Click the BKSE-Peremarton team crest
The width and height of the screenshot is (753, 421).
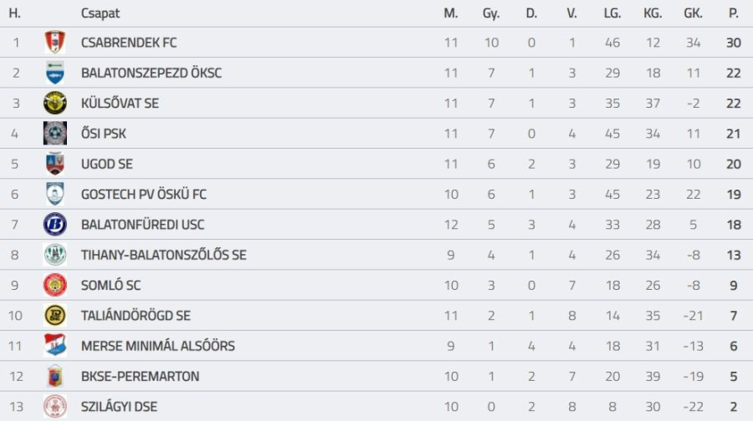tap(54, 376)
